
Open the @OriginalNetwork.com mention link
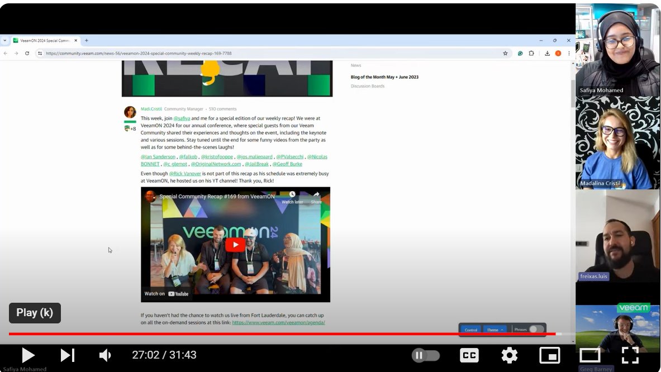[216, 164]
